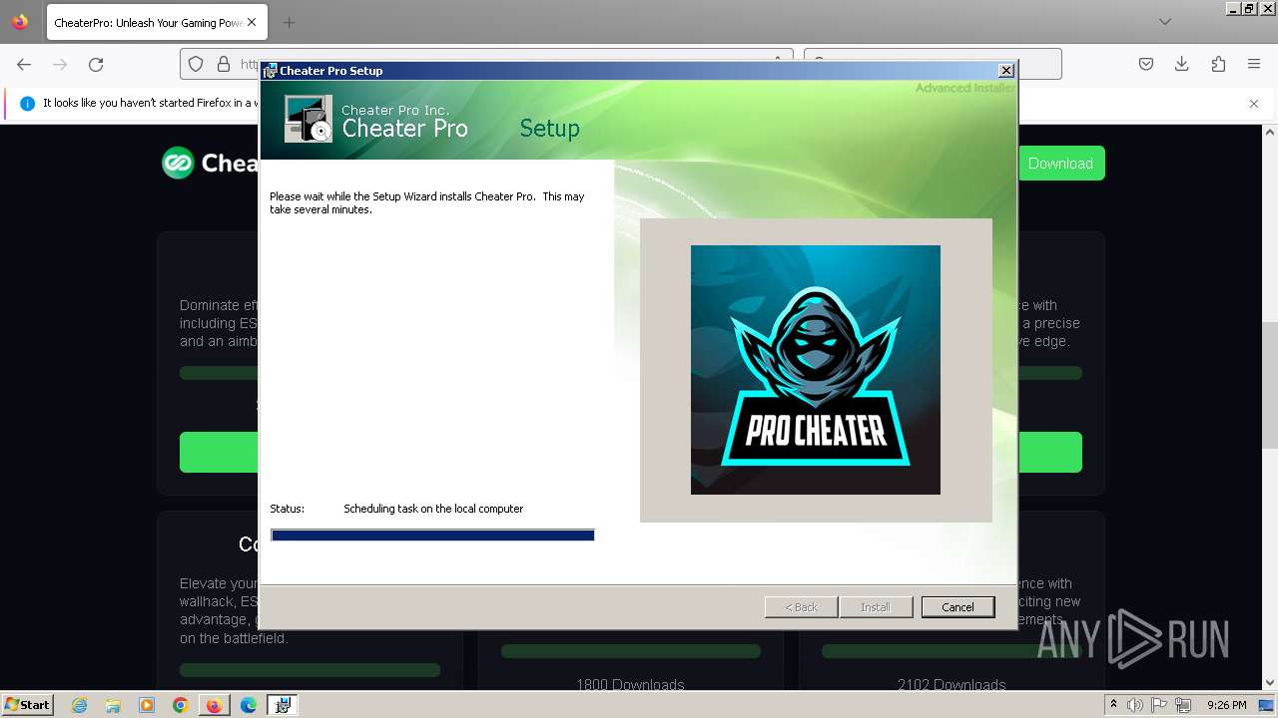Close the Cheater Pro Setup dialog

[x=1006, y=71]
